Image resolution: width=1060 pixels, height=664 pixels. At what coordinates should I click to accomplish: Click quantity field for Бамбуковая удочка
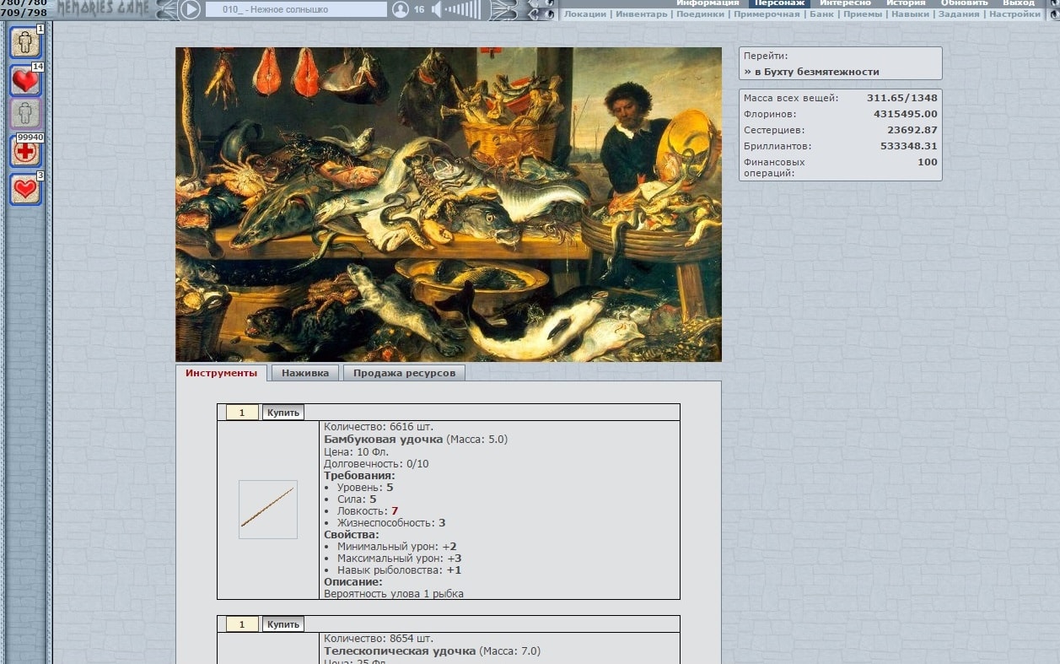click(x=242, y=413)
